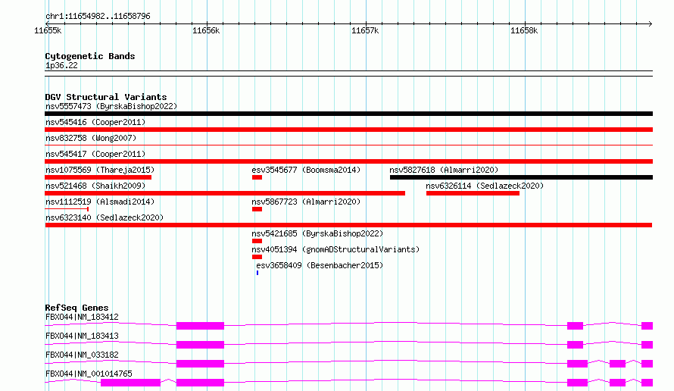Click the red bar under nsv1075569
The image size is (674, 391).
(98, 177)
